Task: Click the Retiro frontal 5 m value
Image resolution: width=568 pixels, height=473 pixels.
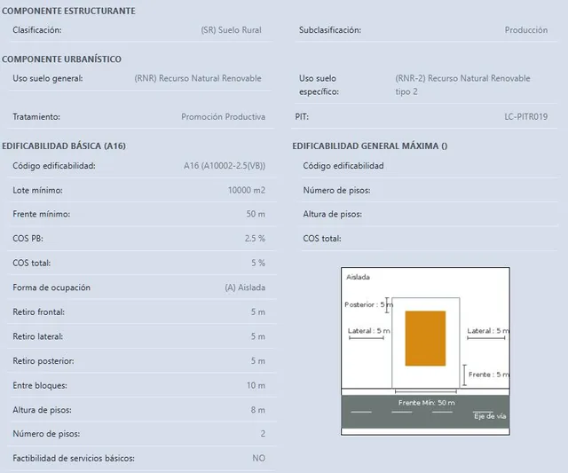Action: (258, 311)
